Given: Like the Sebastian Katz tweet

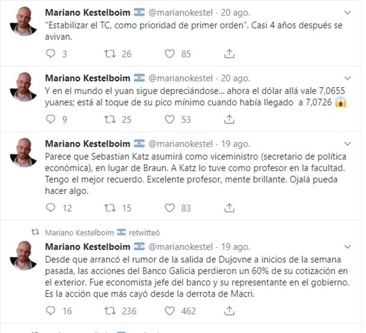Looking at the screenshot, I should pos(170,208).
